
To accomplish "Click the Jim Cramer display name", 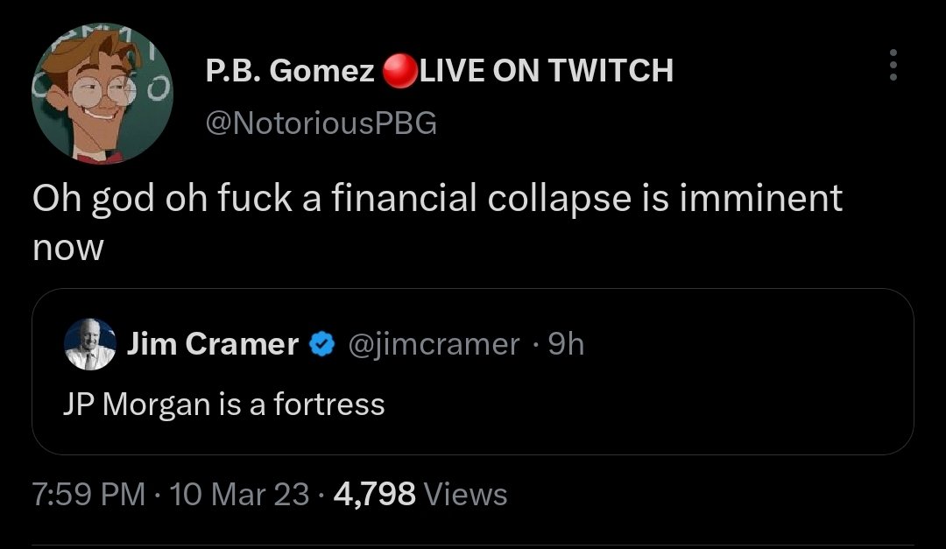I will 213,344.
